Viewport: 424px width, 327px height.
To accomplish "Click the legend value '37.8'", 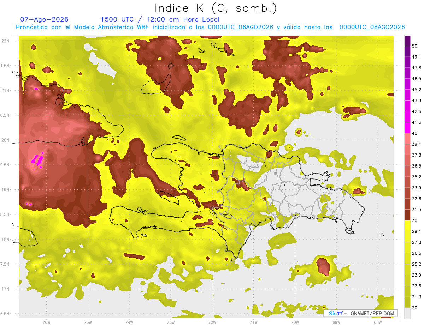I will (417, 155).
